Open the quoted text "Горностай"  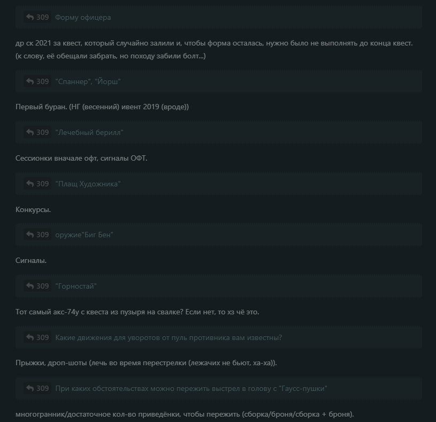click(x=76, y=286)
